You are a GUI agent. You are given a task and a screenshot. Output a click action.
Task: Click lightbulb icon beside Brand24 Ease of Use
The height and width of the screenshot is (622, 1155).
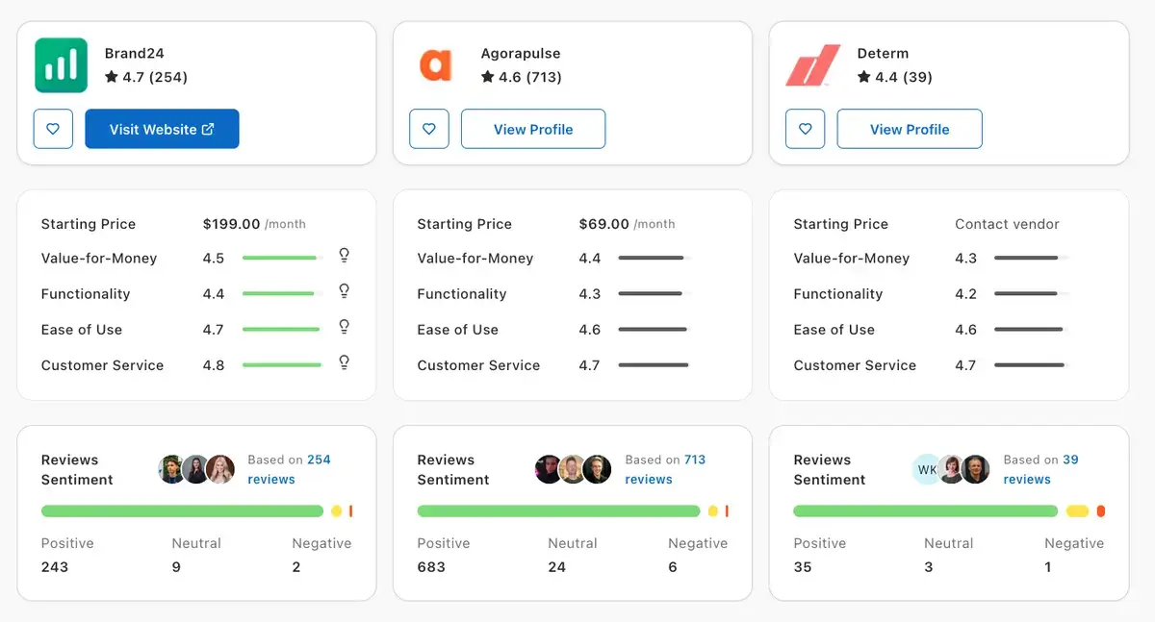click(x=344, y=327)
